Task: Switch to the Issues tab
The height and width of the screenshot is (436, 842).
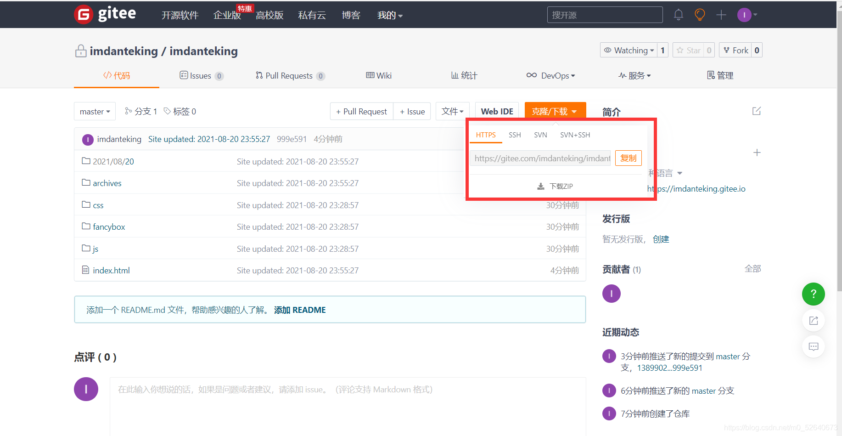Action: coord(202,75)
